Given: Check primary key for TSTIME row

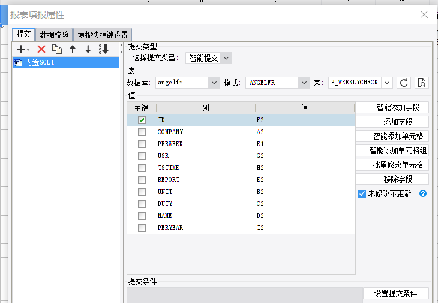Looking at the screenshot, I should coord(142,168).
